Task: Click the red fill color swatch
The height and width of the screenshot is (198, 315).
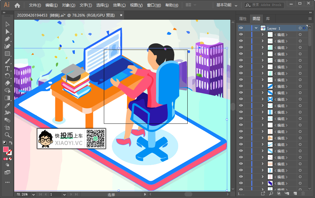Action: 6,149
